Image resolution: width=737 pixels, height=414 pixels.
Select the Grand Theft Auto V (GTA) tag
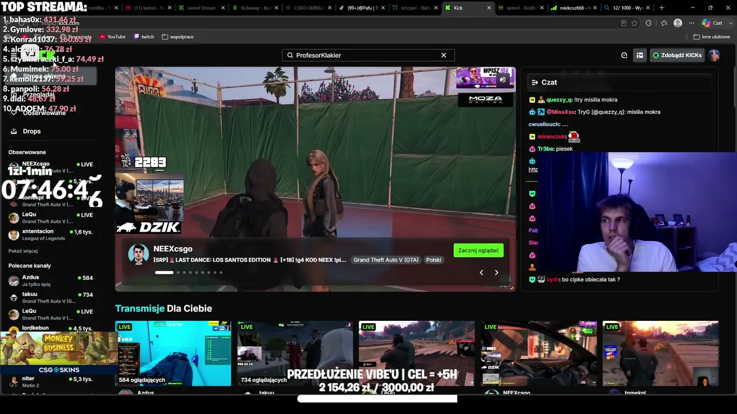coord(386,260)
